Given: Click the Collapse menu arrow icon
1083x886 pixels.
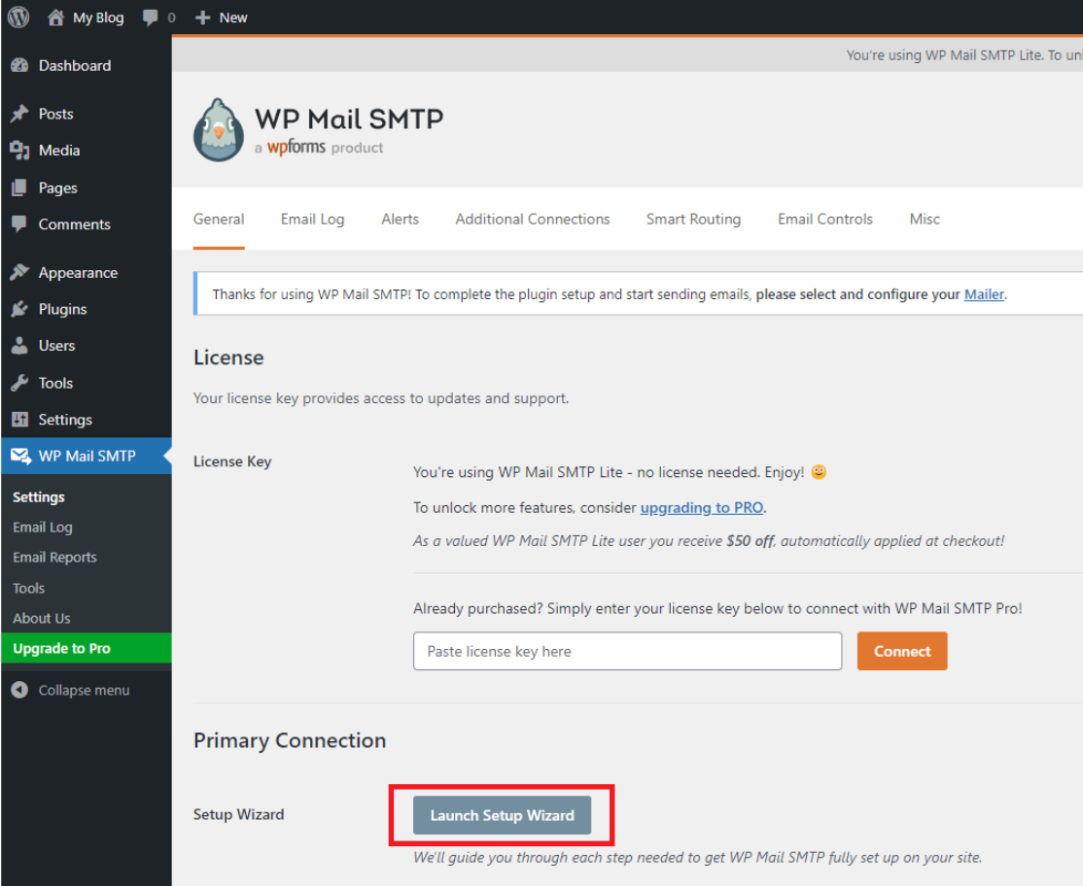Looking at the screenshot, I should point(20,690).
